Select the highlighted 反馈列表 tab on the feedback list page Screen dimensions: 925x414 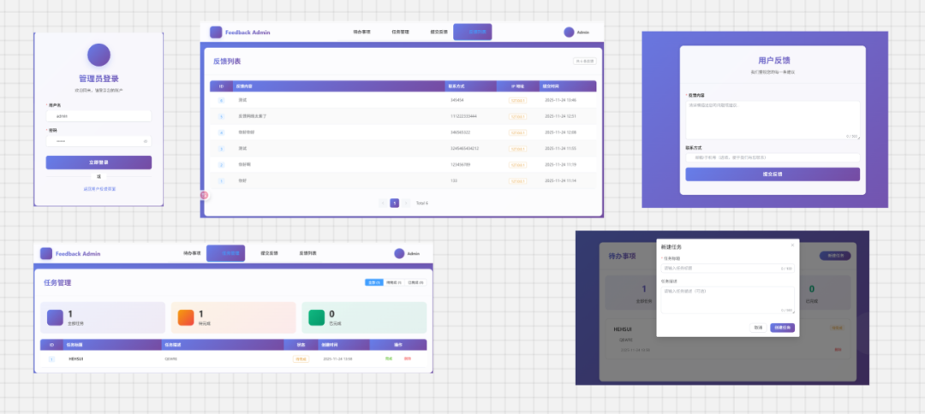click(473, 32)
